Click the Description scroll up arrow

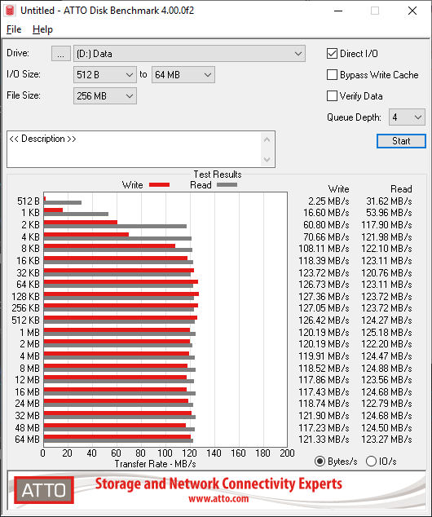pos(267,139)
